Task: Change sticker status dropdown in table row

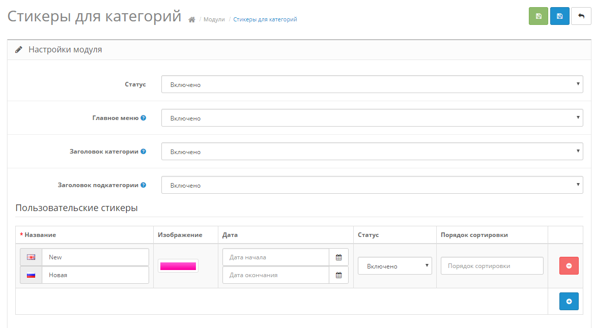Action: [394, 266]
